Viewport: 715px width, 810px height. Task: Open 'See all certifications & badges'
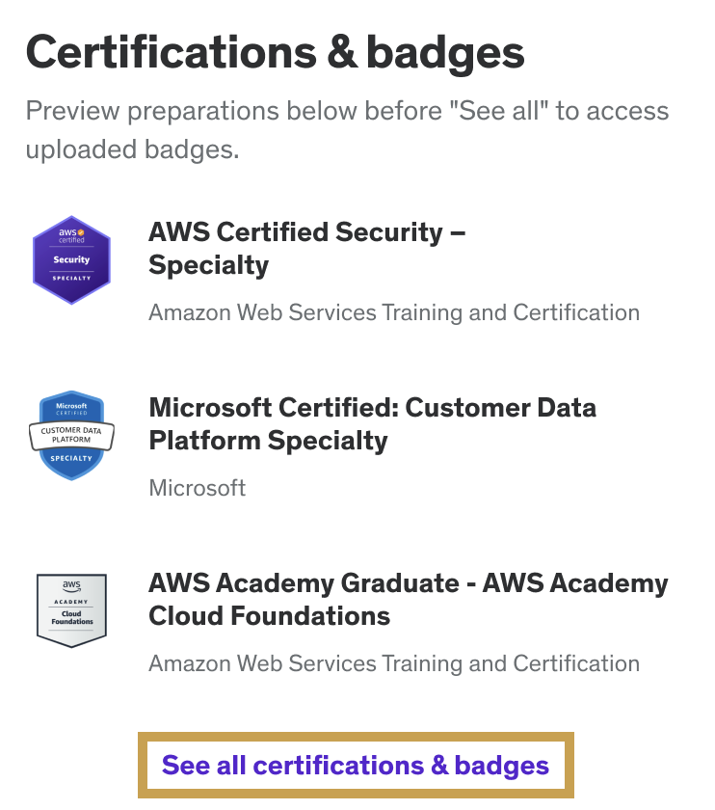(357, 765)
